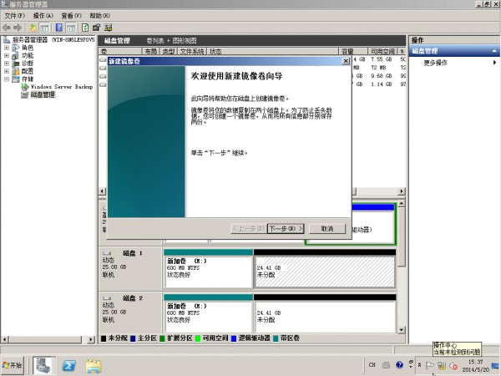Click 下一步(N) button in the wizard
Screen dimensions: 501x376
[285, 228]
